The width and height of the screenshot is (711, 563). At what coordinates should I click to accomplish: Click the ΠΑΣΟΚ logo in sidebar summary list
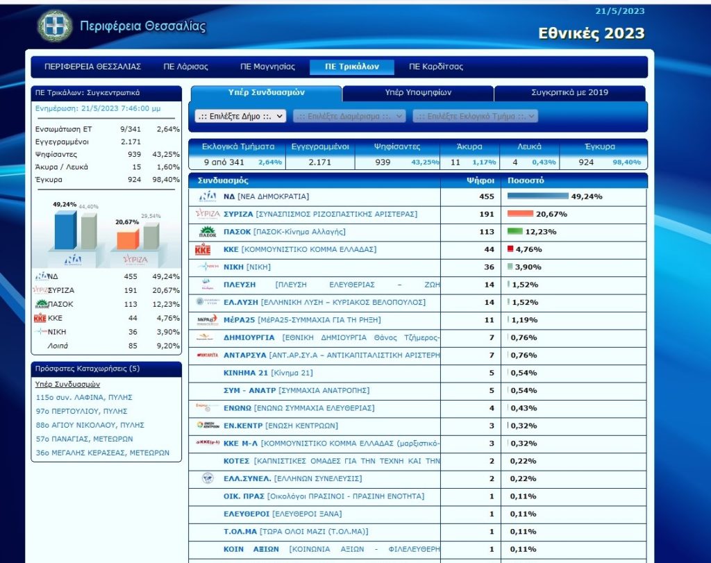tap(42, 304)
